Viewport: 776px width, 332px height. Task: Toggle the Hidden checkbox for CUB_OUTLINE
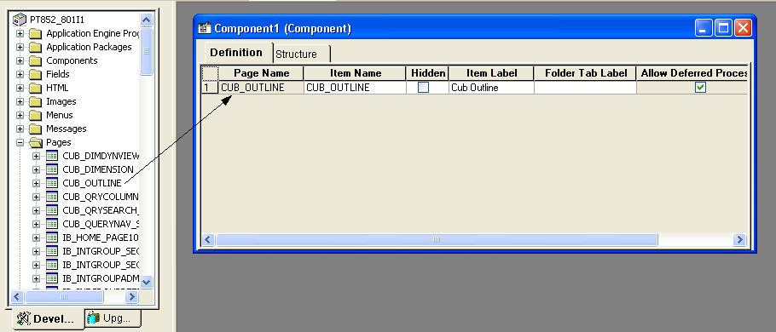(x=424, y=88)
